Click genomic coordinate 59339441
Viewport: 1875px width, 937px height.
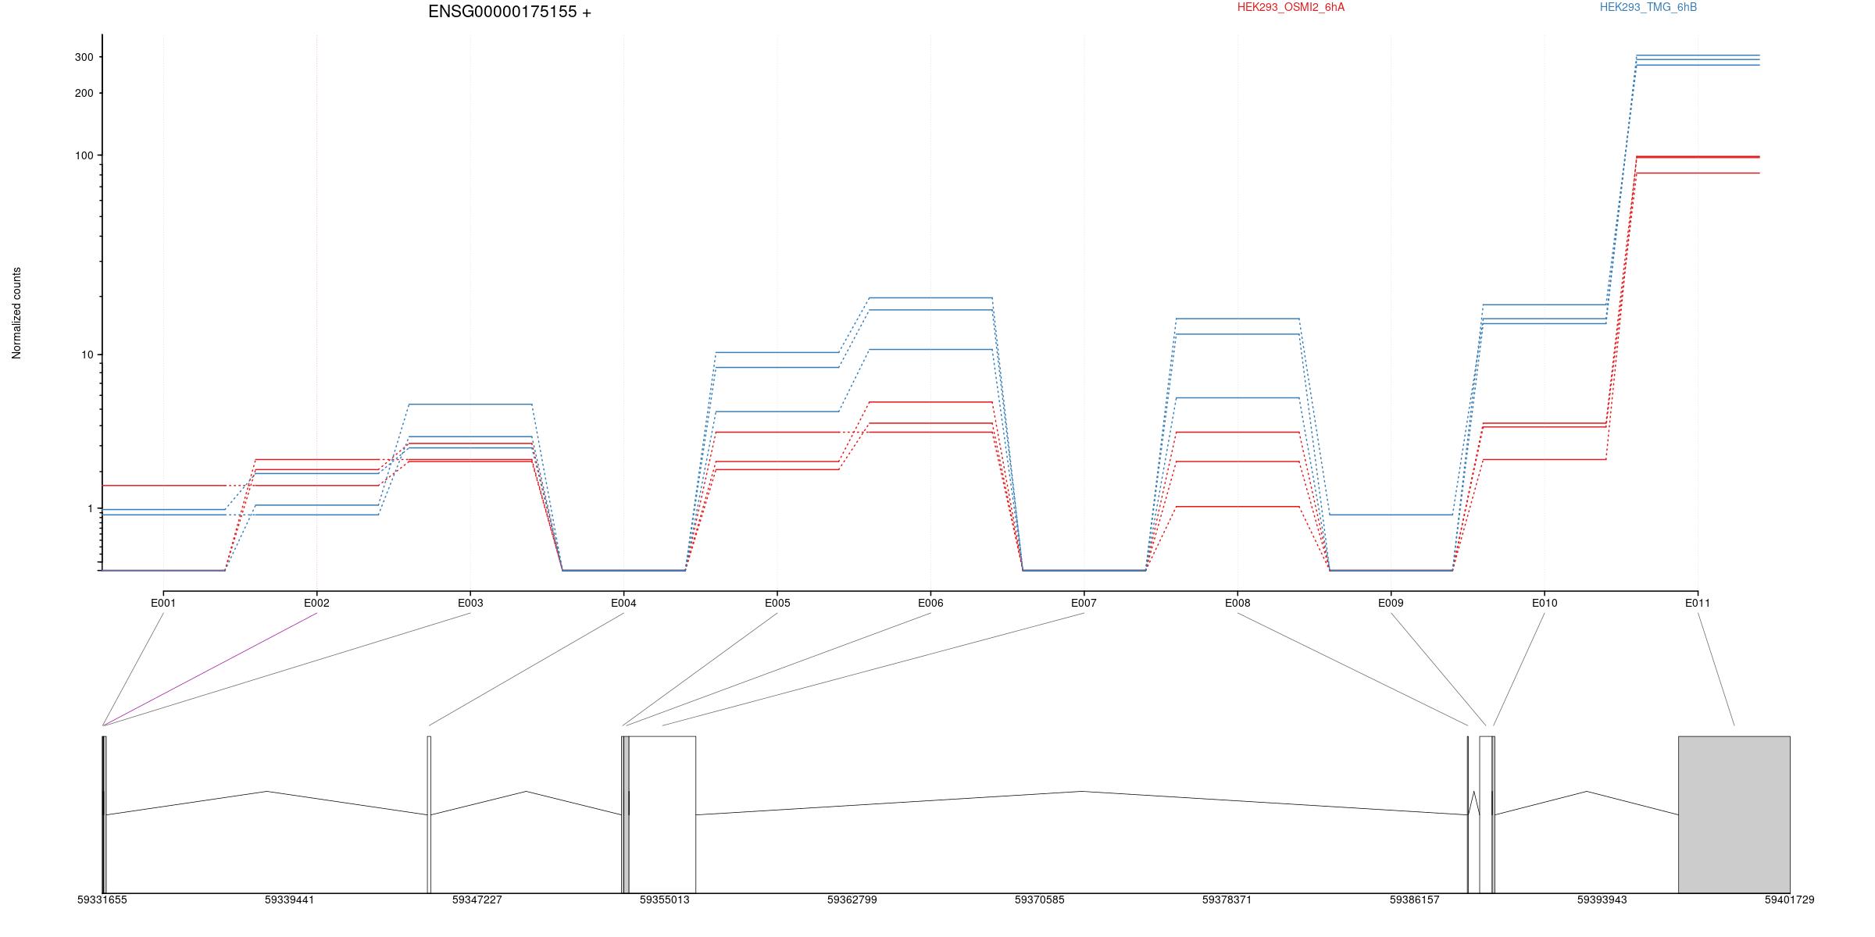coord(290,900)
